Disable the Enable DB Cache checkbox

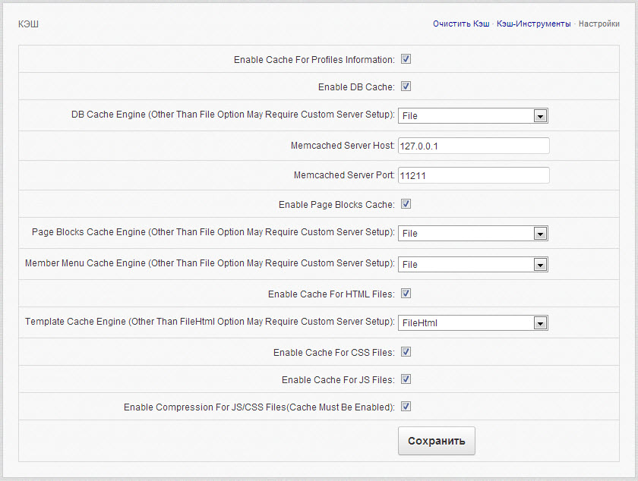(x=406, y=86)
